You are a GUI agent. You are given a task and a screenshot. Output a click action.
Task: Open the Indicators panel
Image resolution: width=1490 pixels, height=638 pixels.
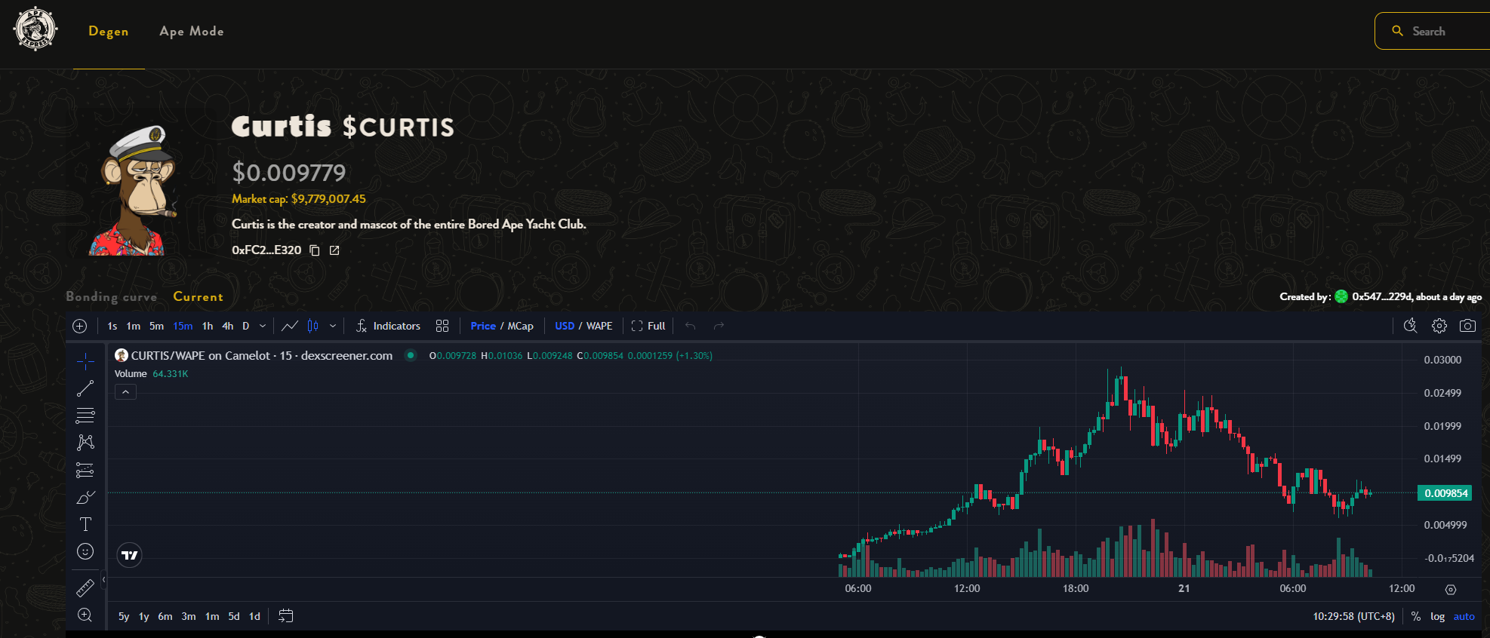pyautogui.click(x=388, y=326)
